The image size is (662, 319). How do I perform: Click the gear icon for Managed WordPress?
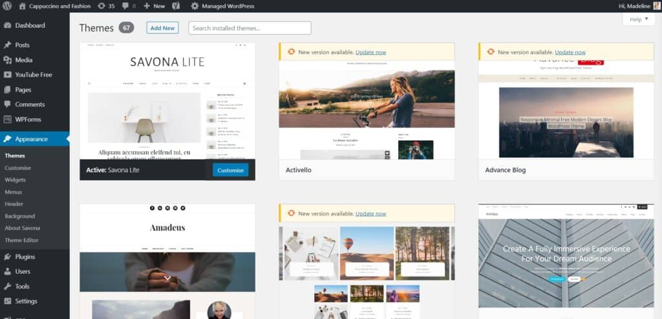195,6
